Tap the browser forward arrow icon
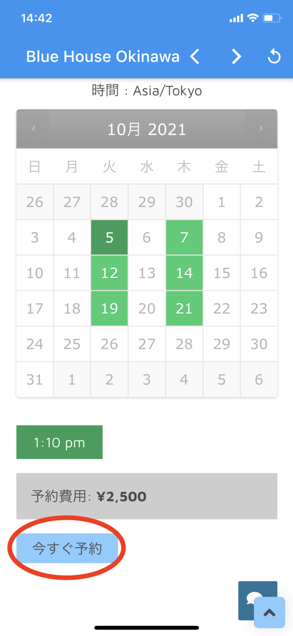The height and width of the screenshot is (636, 293). point(236,57)
